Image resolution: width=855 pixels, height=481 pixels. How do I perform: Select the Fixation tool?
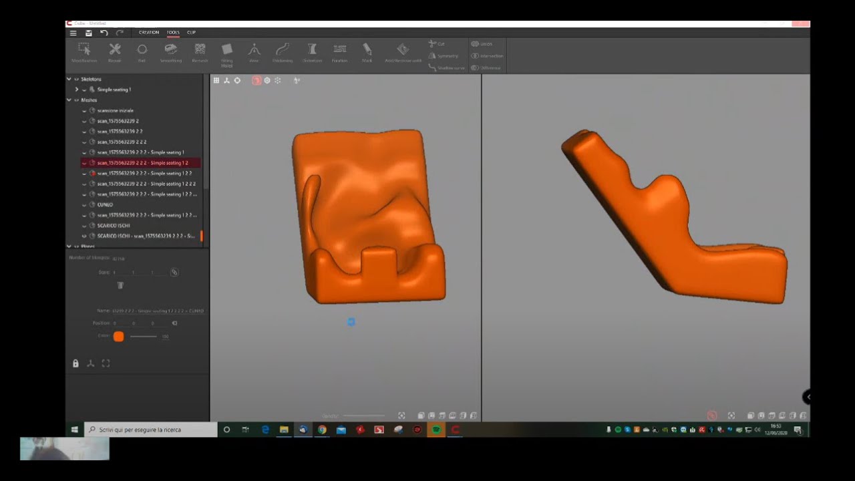340,53
